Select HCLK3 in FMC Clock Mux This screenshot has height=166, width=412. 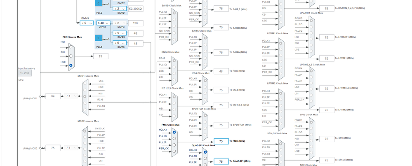pyautogui.click(x=174, y=133)
